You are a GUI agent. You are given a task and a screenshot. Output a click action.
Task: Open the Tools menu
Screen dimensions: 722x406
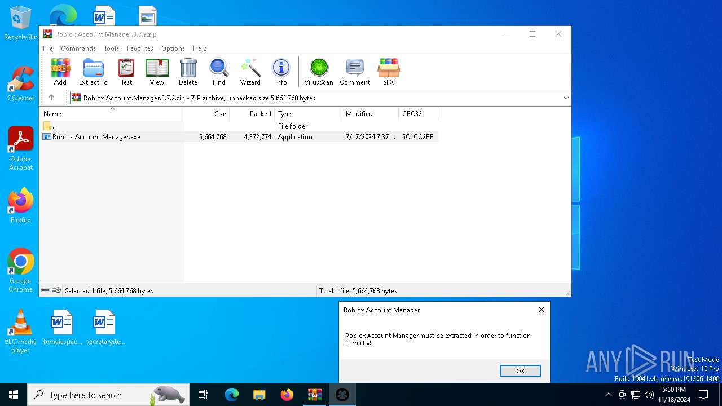111,48
